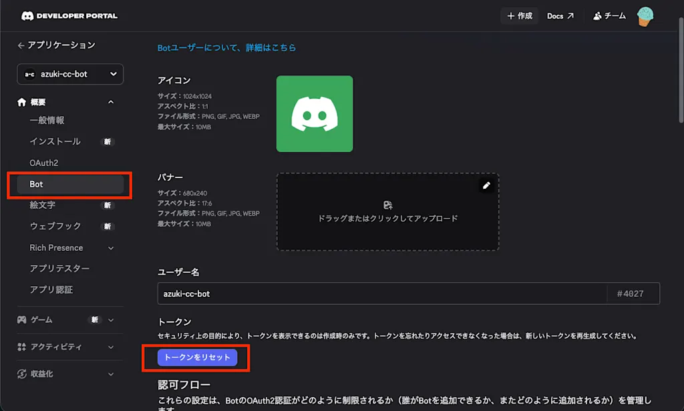This screenshot has height=411, width=684.
Task: Click the azuki-cc-bot username input field
Action: 382,294
